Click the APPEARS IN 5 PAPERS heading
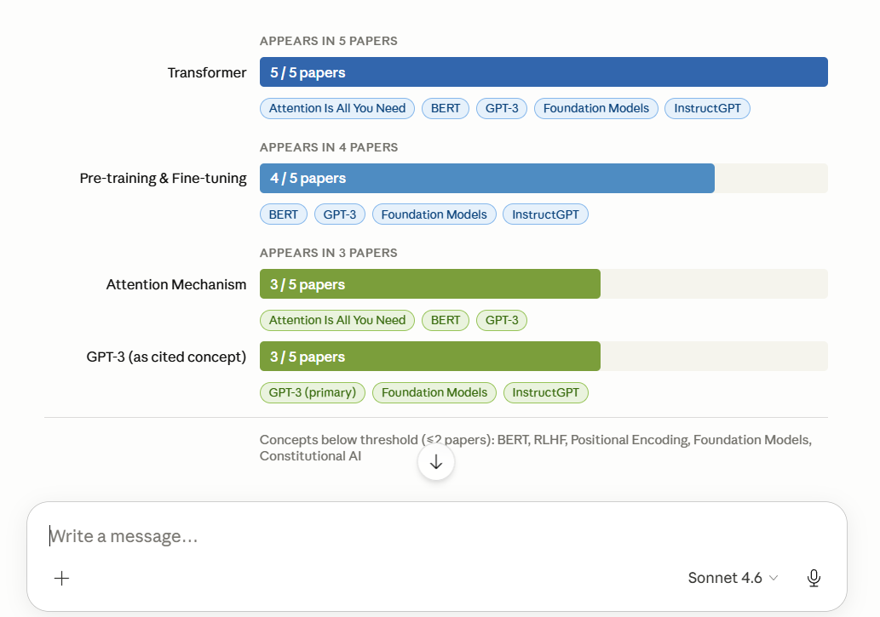Viewport: 880px width, 617px height. pyautogui.click(x=328, y=41)
